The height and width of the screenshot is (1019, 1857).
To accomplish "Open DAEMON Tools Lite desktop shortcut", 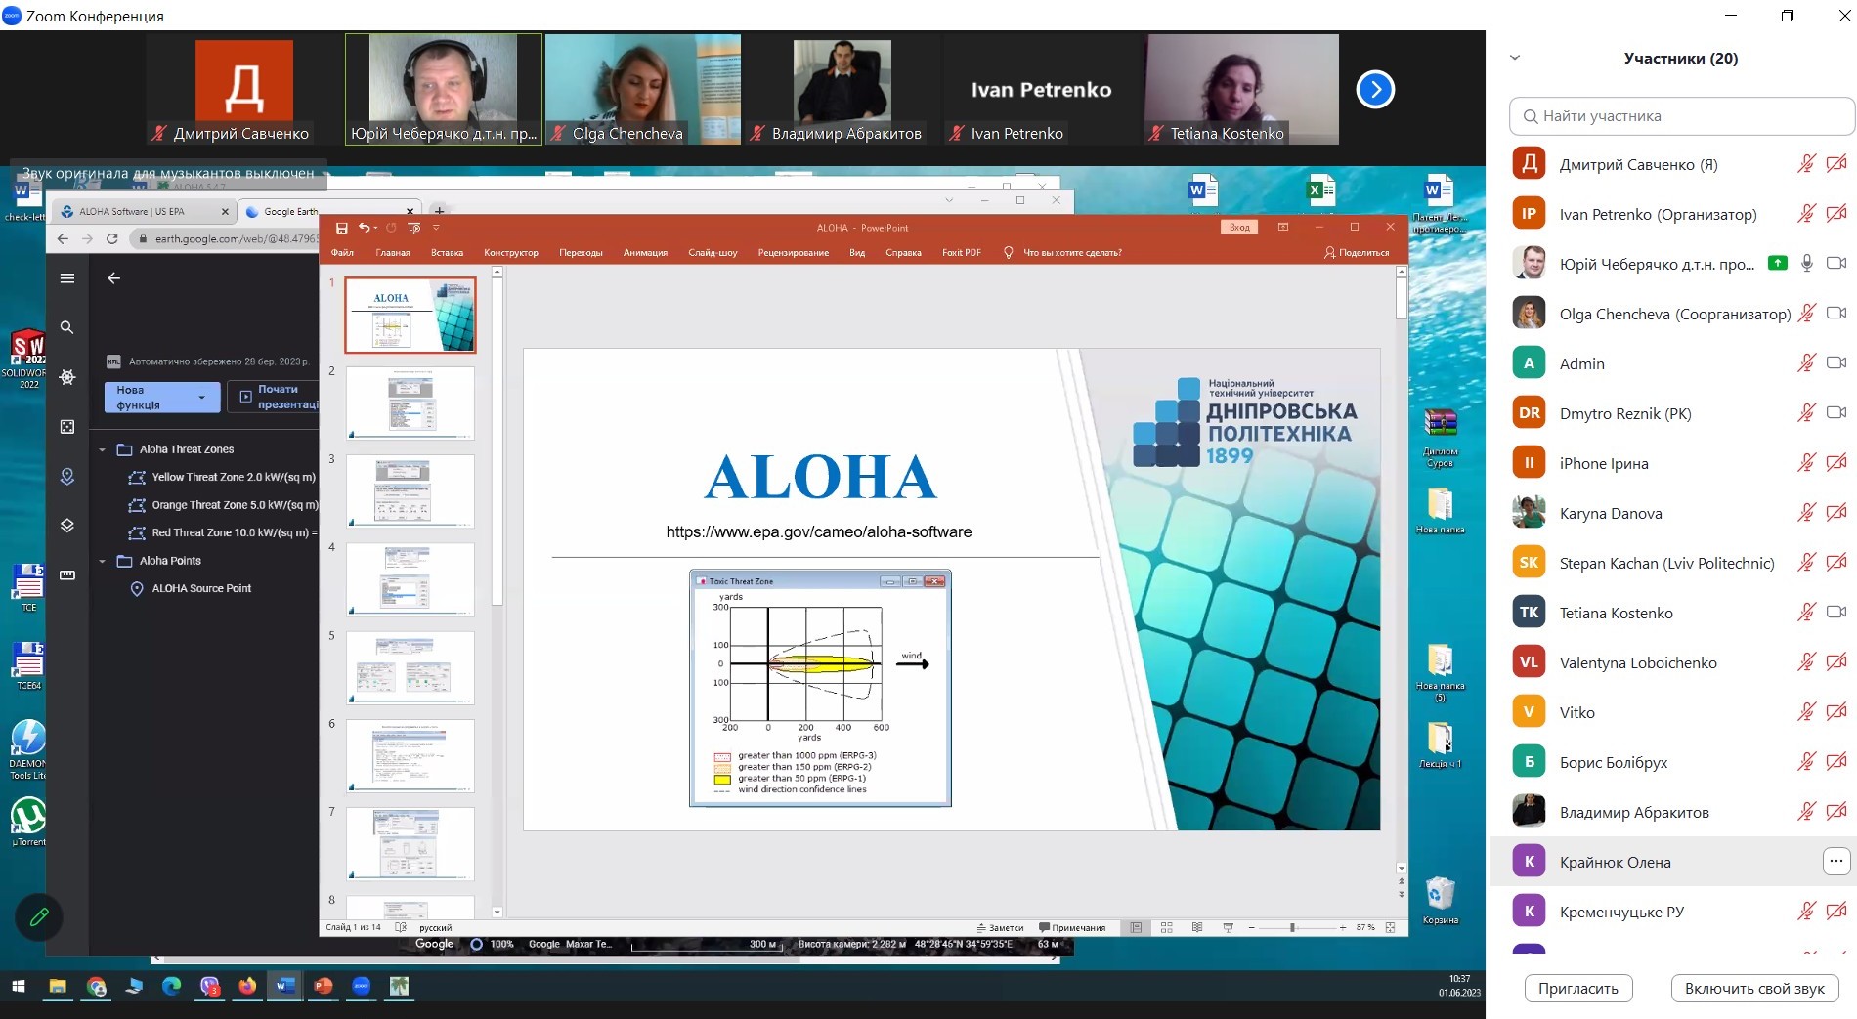I will point(28,749).
